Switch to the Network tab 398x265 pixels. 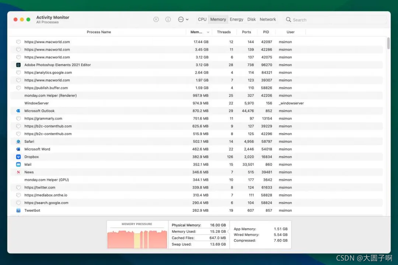[x=268, y=19]
